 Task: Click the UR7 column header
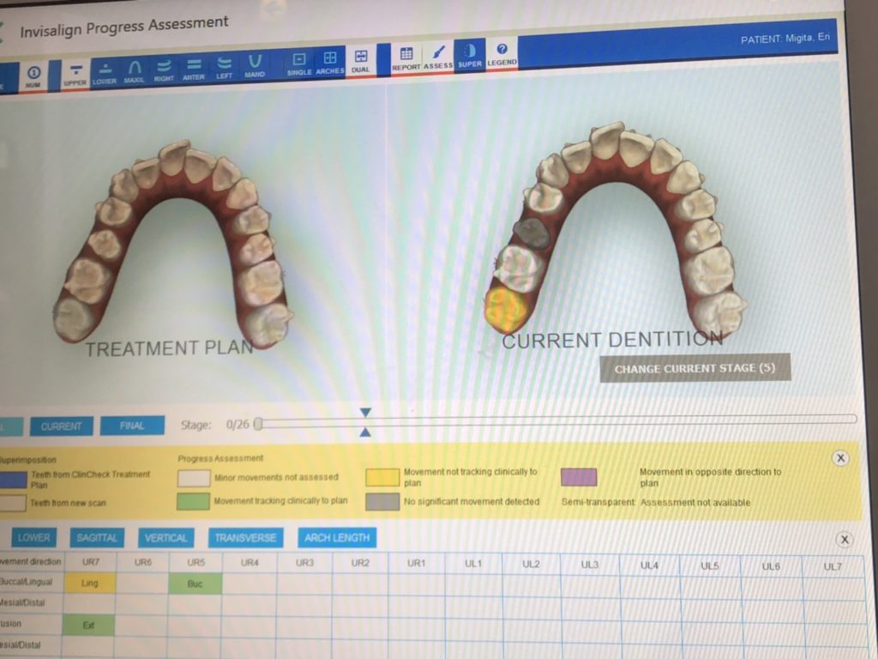pyautogui.click(x=90, y=562)
